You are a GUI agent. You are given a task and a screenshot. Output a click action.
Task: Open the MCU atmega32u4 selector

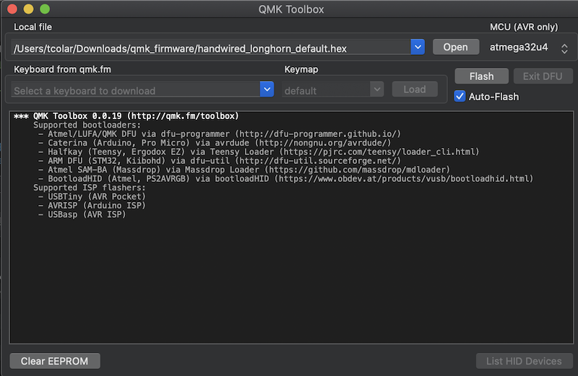[528, 48]
